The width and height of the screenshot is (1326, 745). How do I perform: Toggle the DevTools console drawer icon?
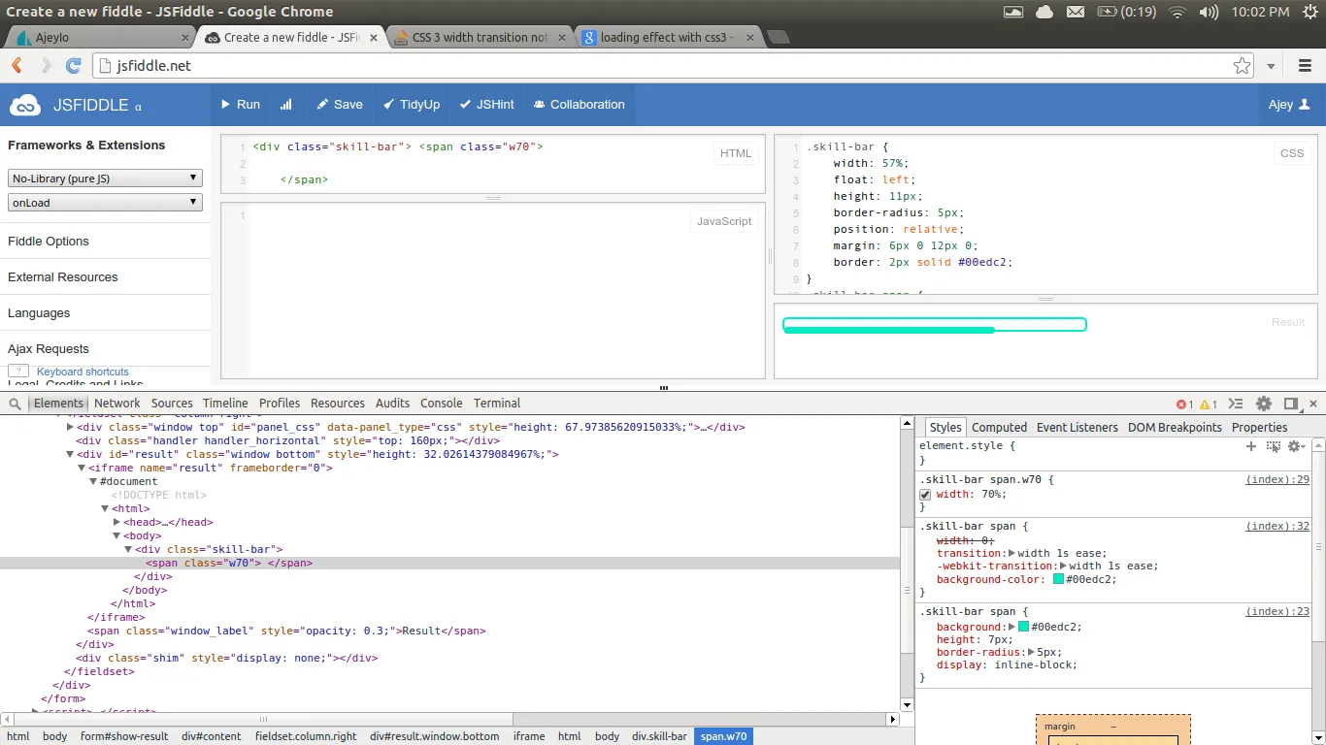pos(1236,405)
